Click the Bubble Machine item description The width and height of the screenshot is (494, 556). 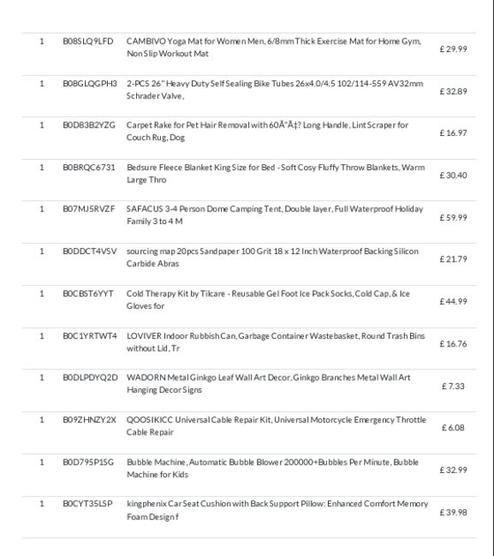[272, 468]
